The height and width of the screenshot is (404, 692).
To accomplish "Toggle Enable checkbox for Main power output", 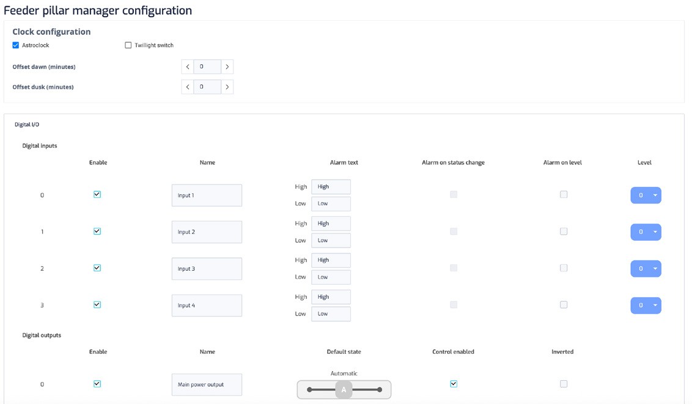I will coord(97,384).
